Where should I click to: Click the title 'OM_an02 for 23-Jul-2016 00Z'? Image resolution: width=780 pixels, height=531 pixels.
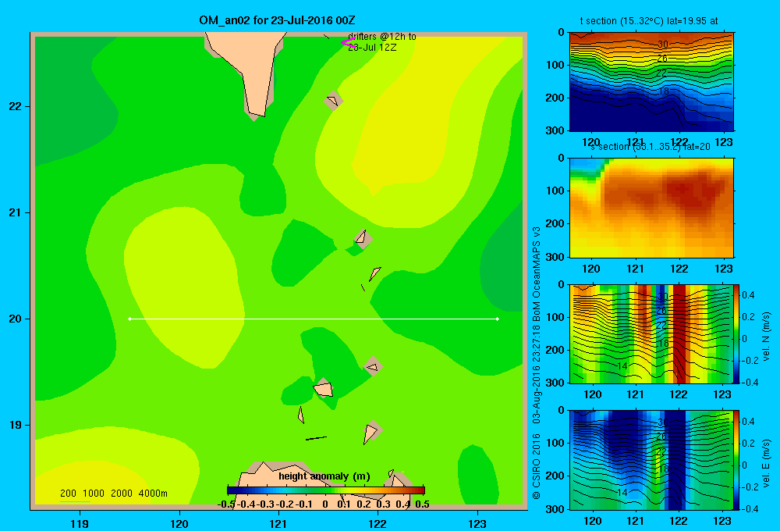coord(277,20)
